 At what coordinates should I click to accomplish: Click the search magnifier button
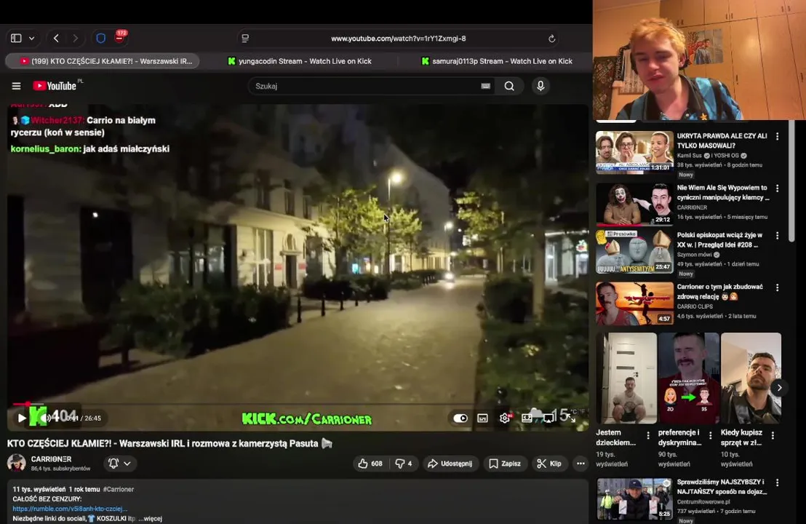click(x=509, y=86)
